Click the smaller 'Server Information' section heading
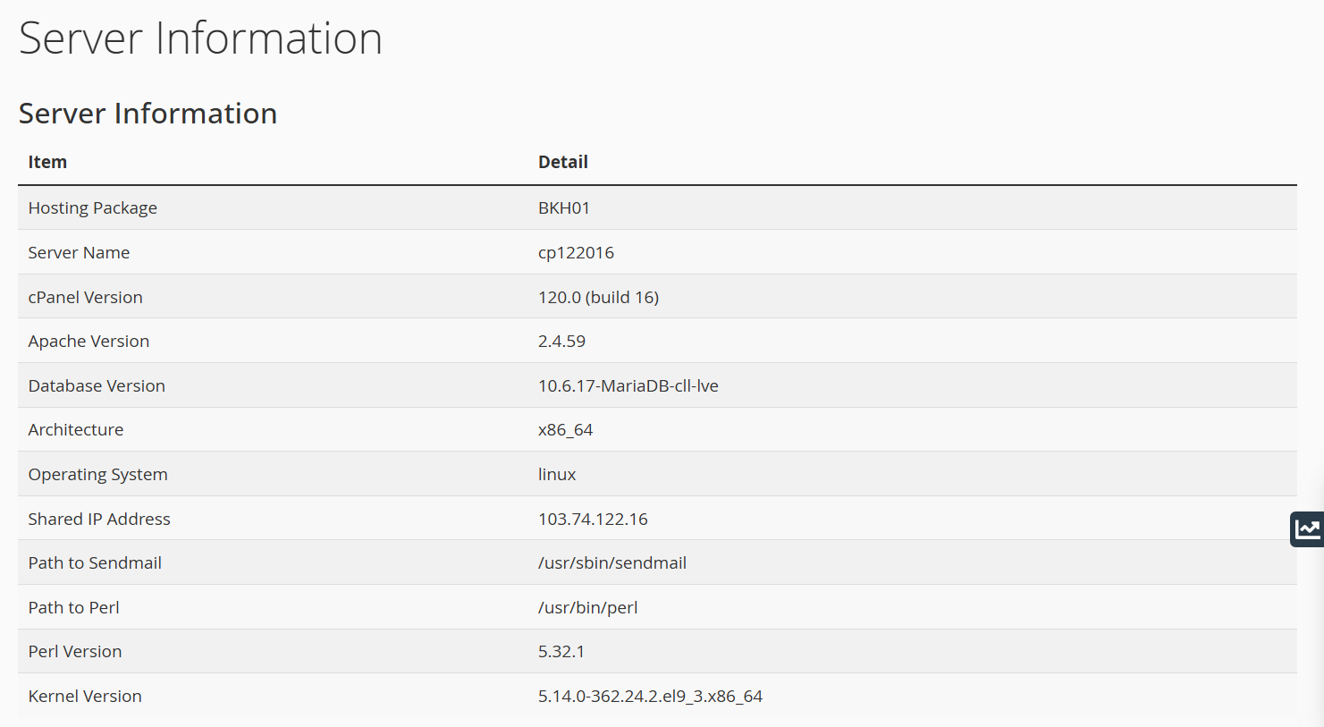This screenshot has height=727, width=1324. (x=148, y=114)
